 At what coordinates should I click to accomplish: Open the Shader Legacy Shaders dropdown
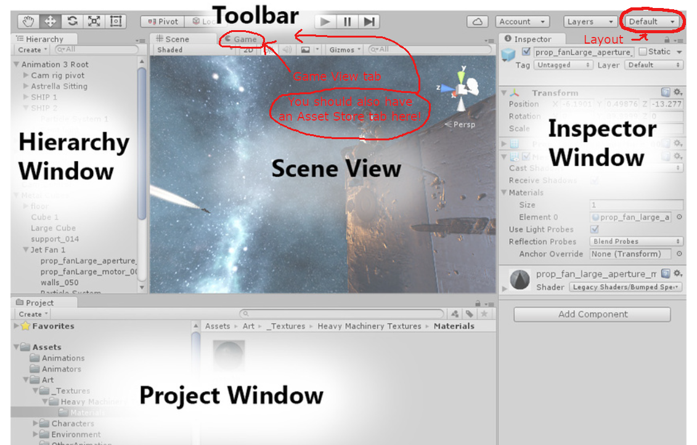[625, 287]
